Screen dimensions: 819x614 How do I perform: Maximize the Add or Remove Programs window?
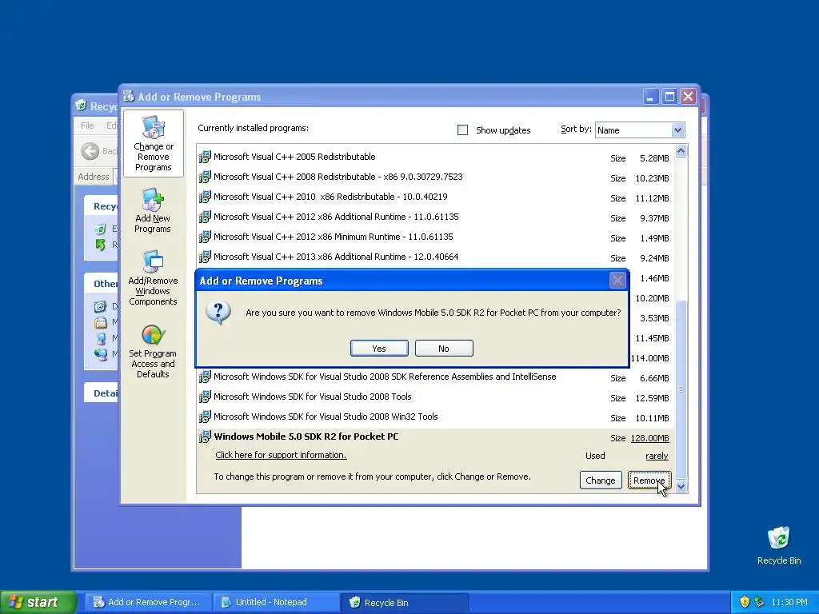click(669, 97)
